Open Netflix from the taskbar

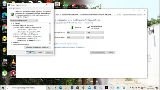coord(106,88)
